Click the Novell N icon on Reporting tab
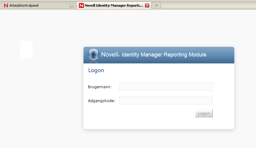256x148 pixels. [x=81, y=5]
